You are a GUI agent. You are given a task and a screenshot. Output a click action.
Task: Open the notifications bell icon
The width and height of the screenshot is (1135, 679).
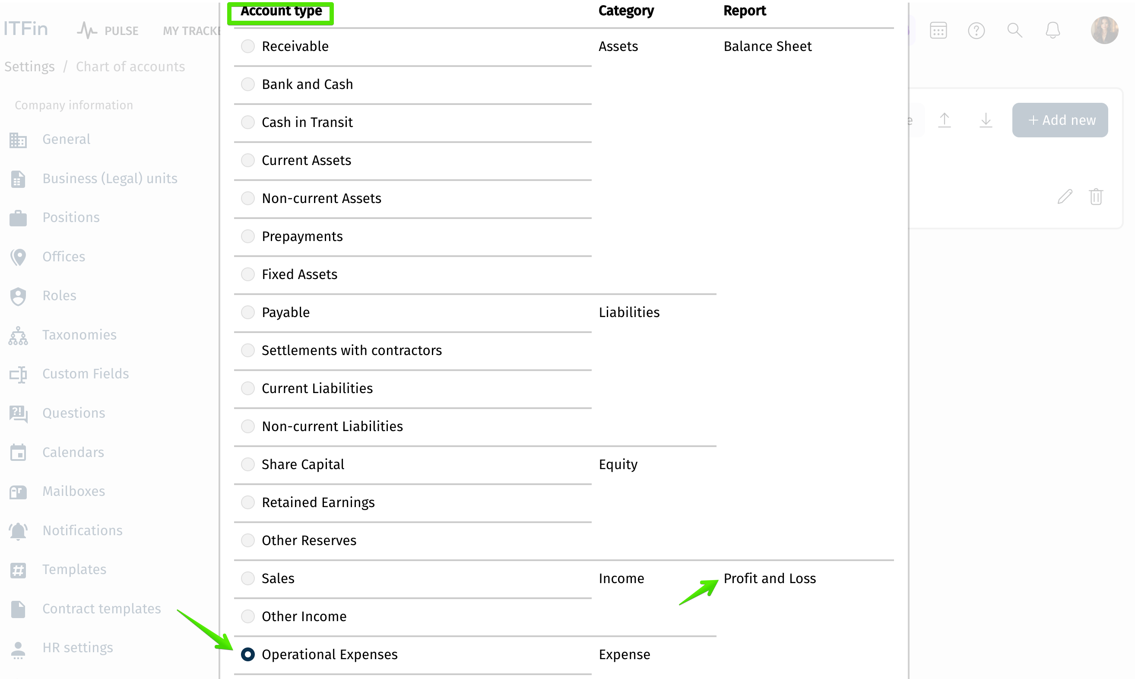[x=1052, y=31]
